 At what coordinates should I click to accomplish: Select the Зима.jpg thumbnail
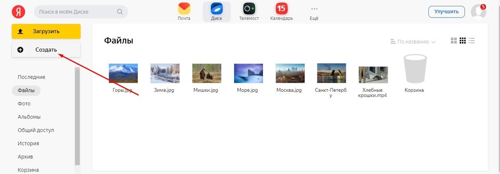pyautogui.click(x=165, y=73)
